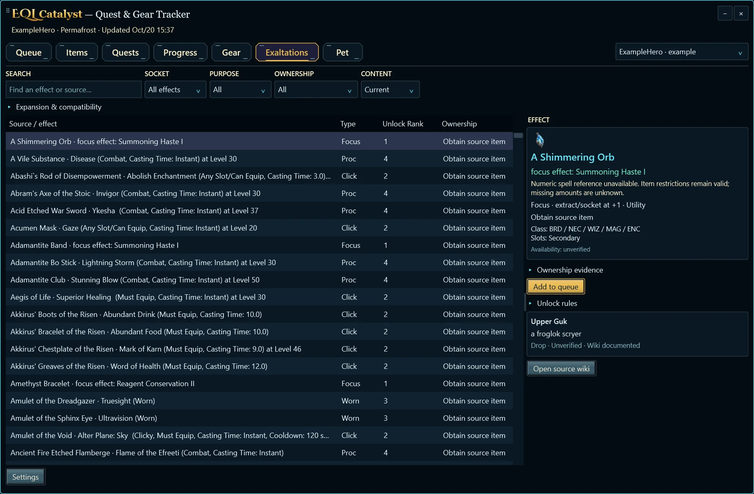The width and height of the screenshot is (754, 494).
Task: Switch to the Progress tab
Action: (180, 52)
